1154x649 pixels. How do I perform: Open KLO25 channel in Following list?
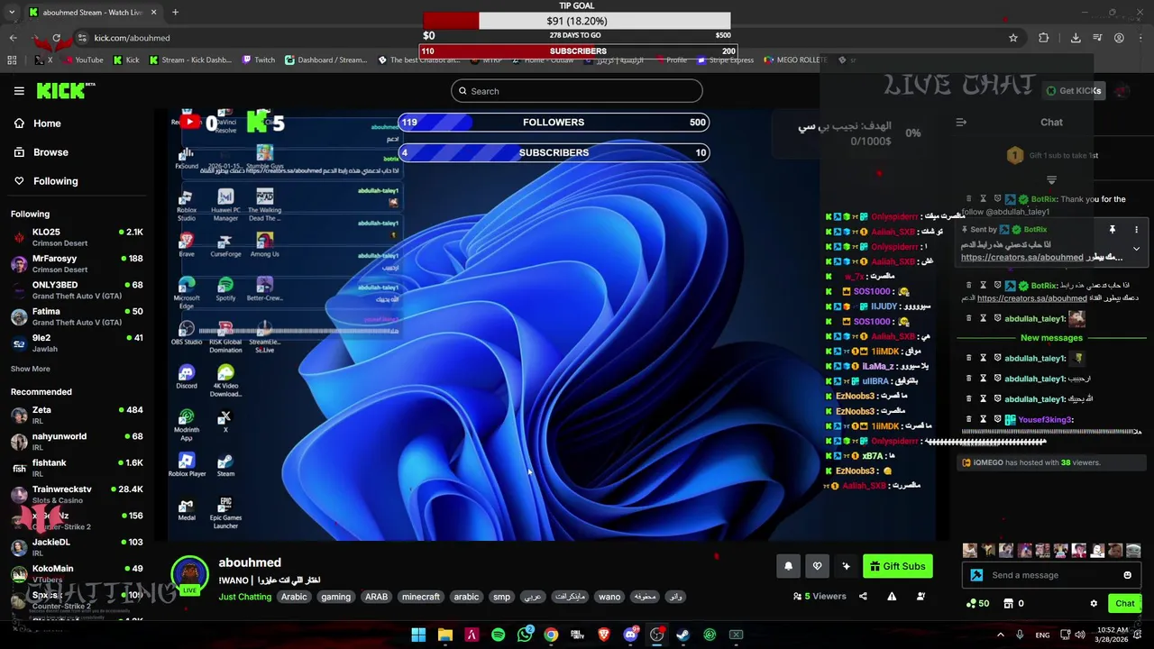click(77, 237)
